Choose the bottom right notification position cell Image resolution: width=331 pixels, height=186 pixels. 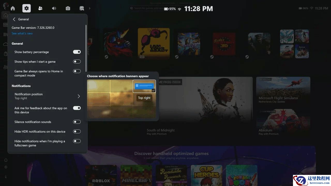coord(144,112)
